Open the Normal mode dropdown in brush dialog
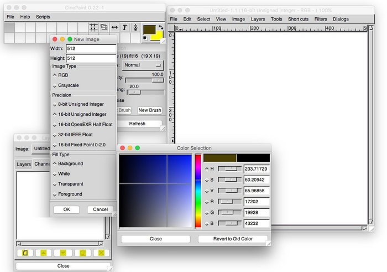 click(143, 65)
